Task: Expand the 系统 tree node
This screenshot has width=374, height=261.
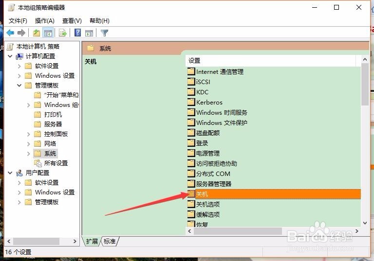Action: [29, 154]
